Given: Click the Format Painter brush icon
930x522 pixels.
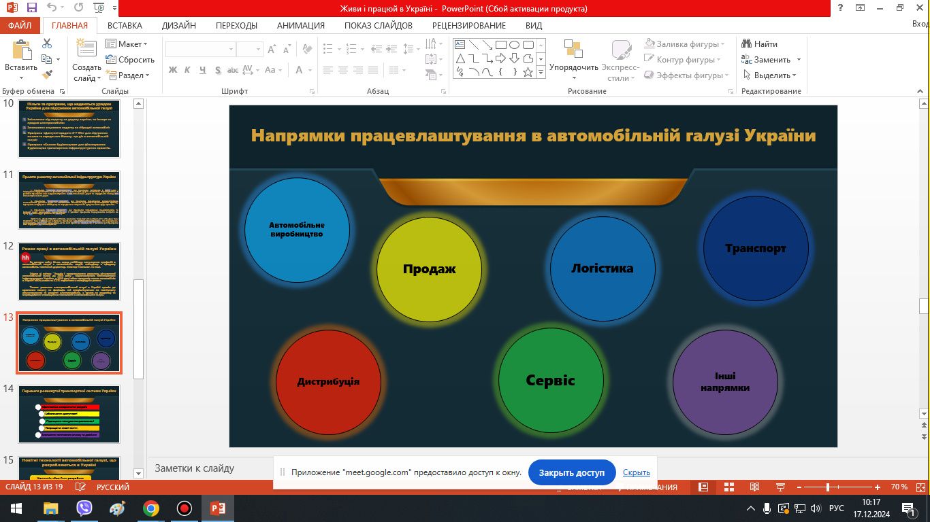Looking at the screenshot, I should (47, 75).
